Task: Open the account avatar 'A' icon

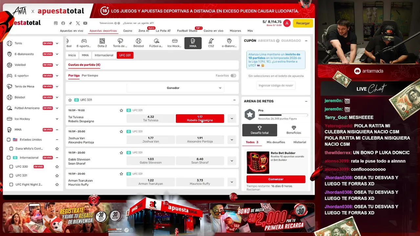Action: [x=287, y=23]
